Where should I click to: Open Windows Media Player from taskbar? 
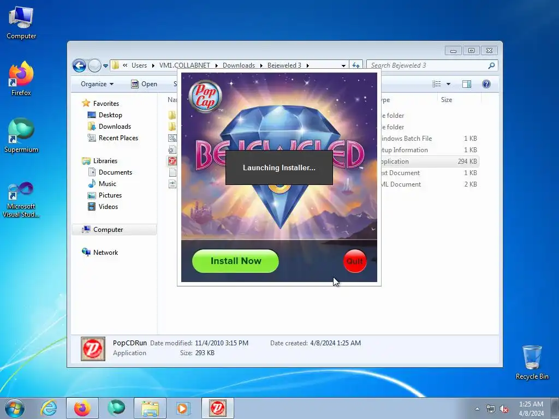[x=183, y=408]
